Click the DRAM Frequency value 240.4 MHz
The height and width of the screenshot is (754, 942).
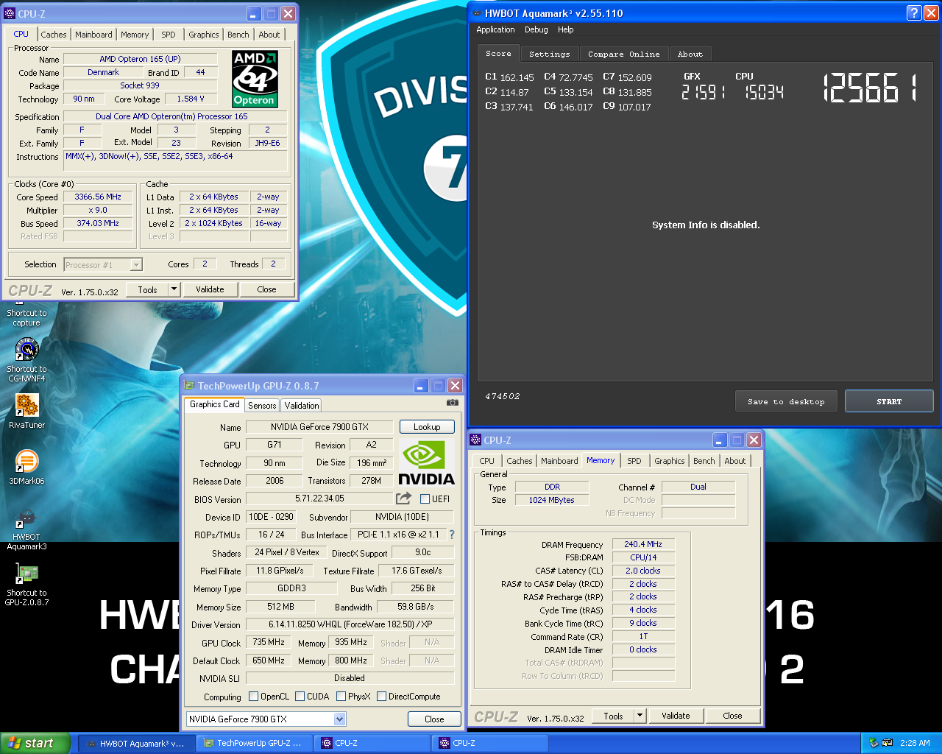click(643, 544)
